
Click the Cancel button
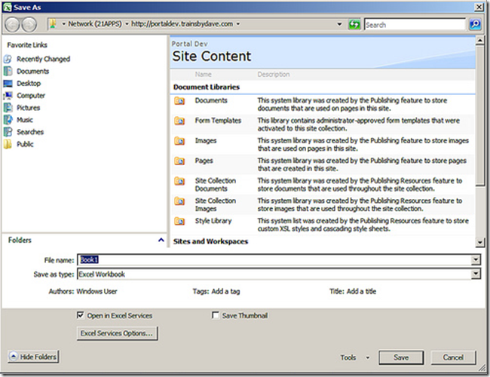(x=453, y=357)
